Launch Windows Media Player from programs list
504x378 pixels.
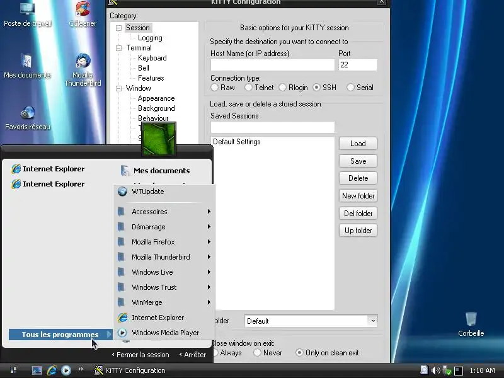point(164,333)
